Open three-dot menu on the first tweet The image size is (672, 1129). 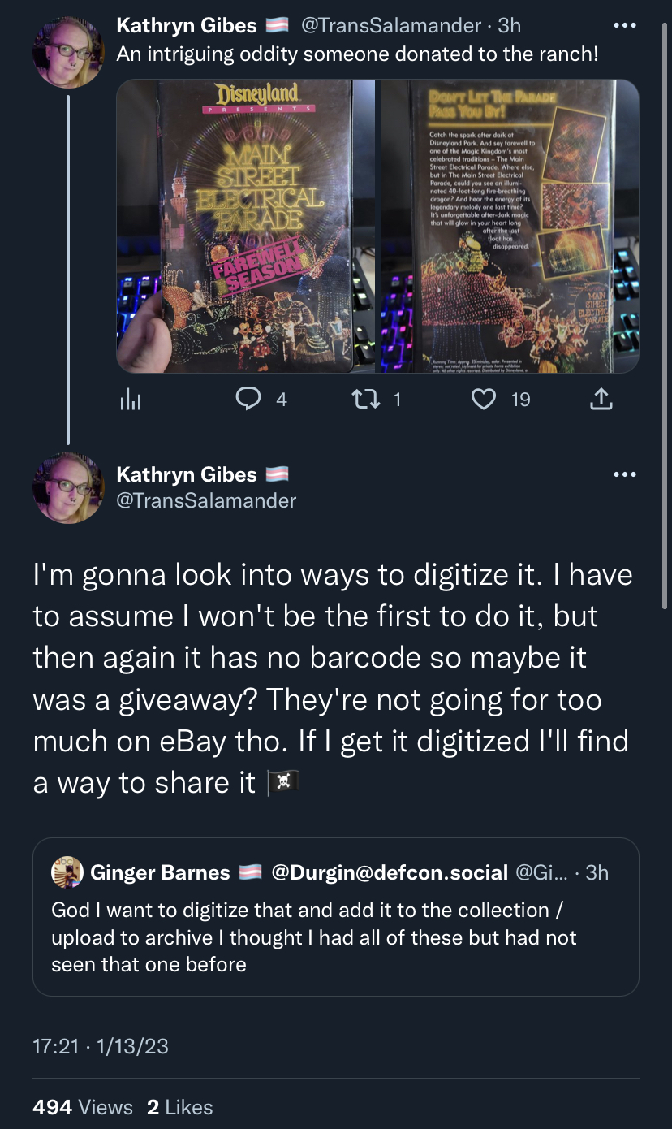click(x=624, y=26)
